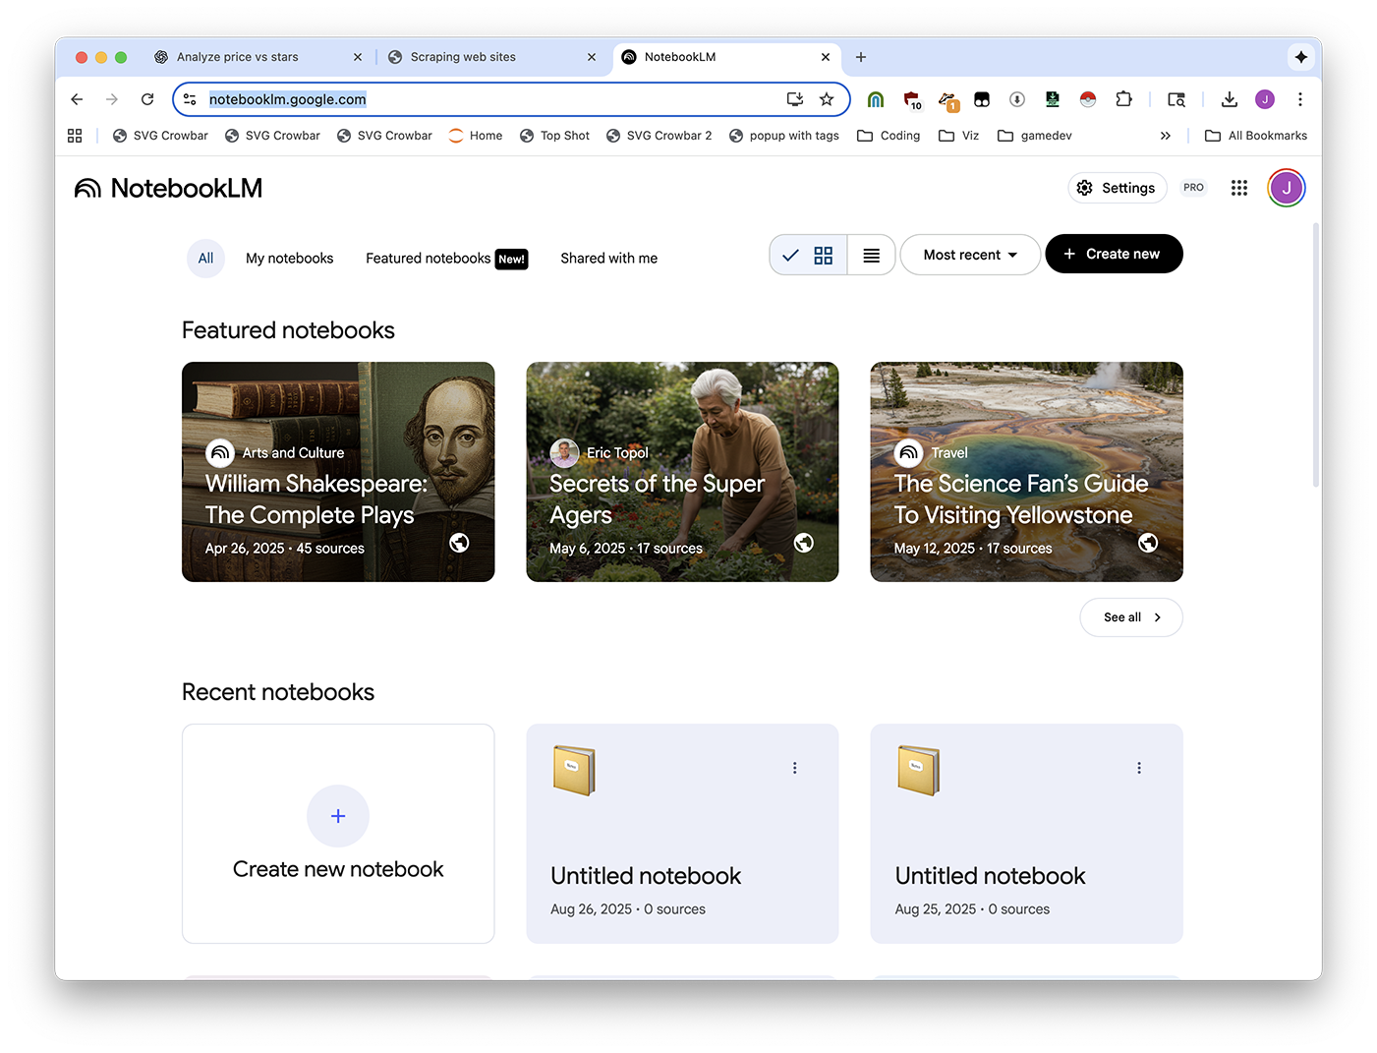
Task: Show hidden bookmarks with the chevron overflow
Action: pos(1165,136)
